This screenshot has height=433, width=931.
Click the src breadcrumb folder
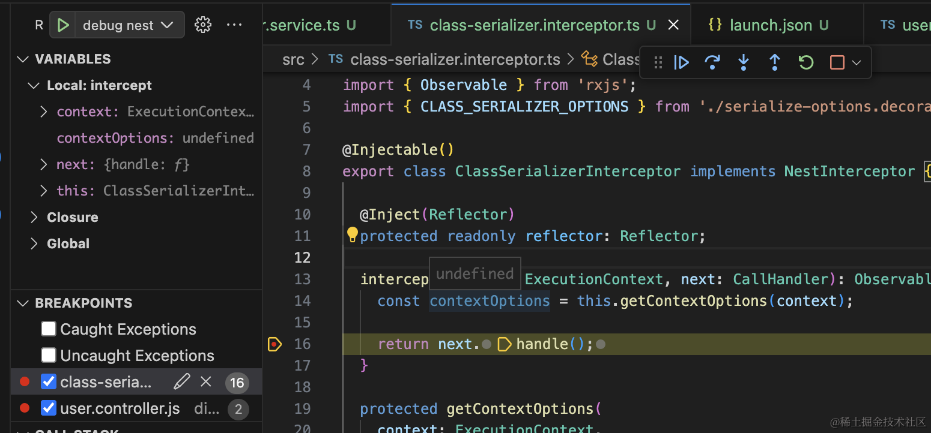[x=293, y=59]
